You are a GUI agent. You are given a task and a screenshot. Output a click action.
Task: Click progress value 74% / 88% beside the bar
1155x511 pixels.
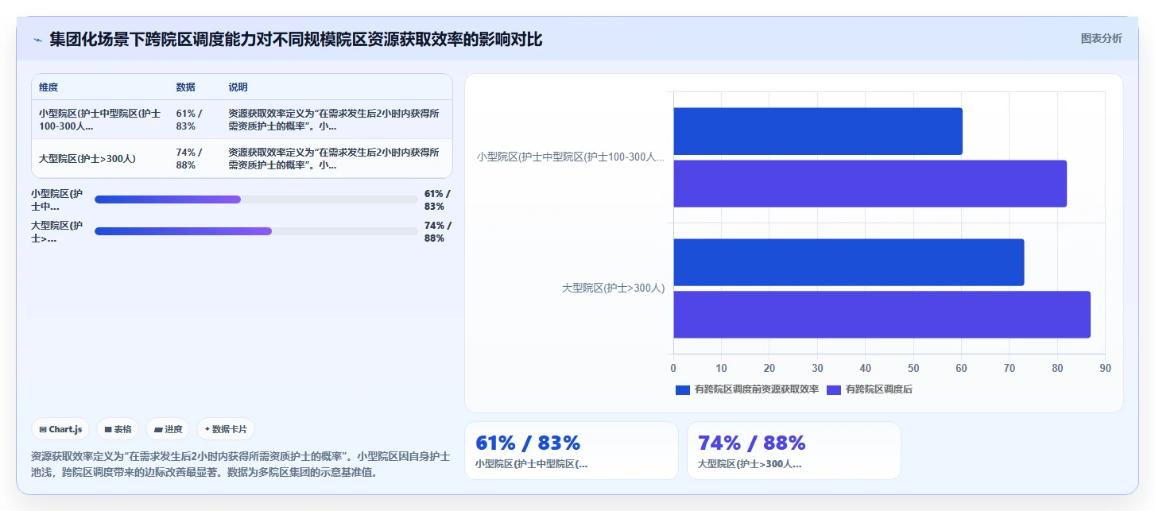(437, 231)
